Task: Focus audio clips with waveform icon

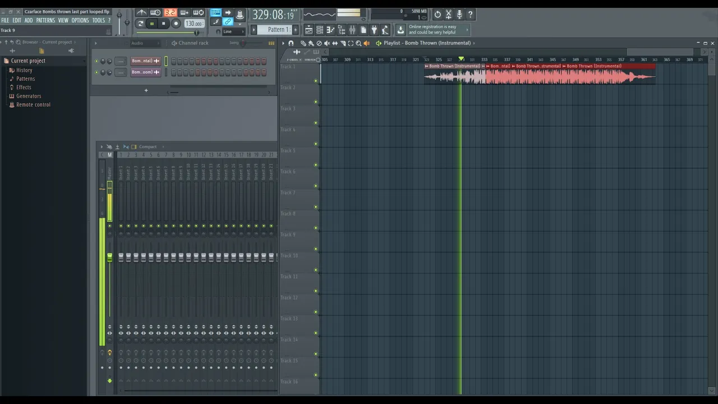Action: click(297, 52)
